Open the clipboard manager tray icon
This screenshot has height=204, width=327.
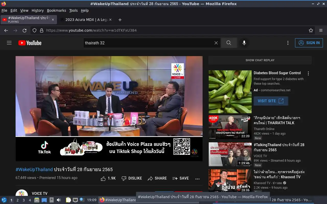coord(68,200)
